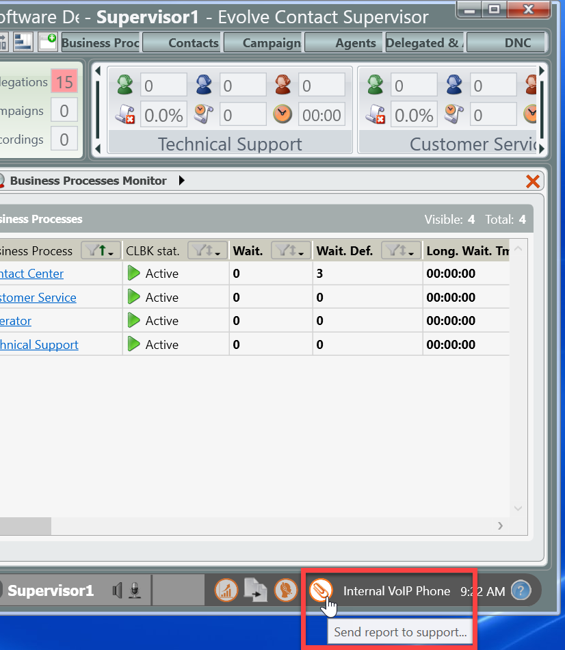Viewport: 565px width, 650px height.
Task: Click the copy documents icon in status bar
Action: 256,590
